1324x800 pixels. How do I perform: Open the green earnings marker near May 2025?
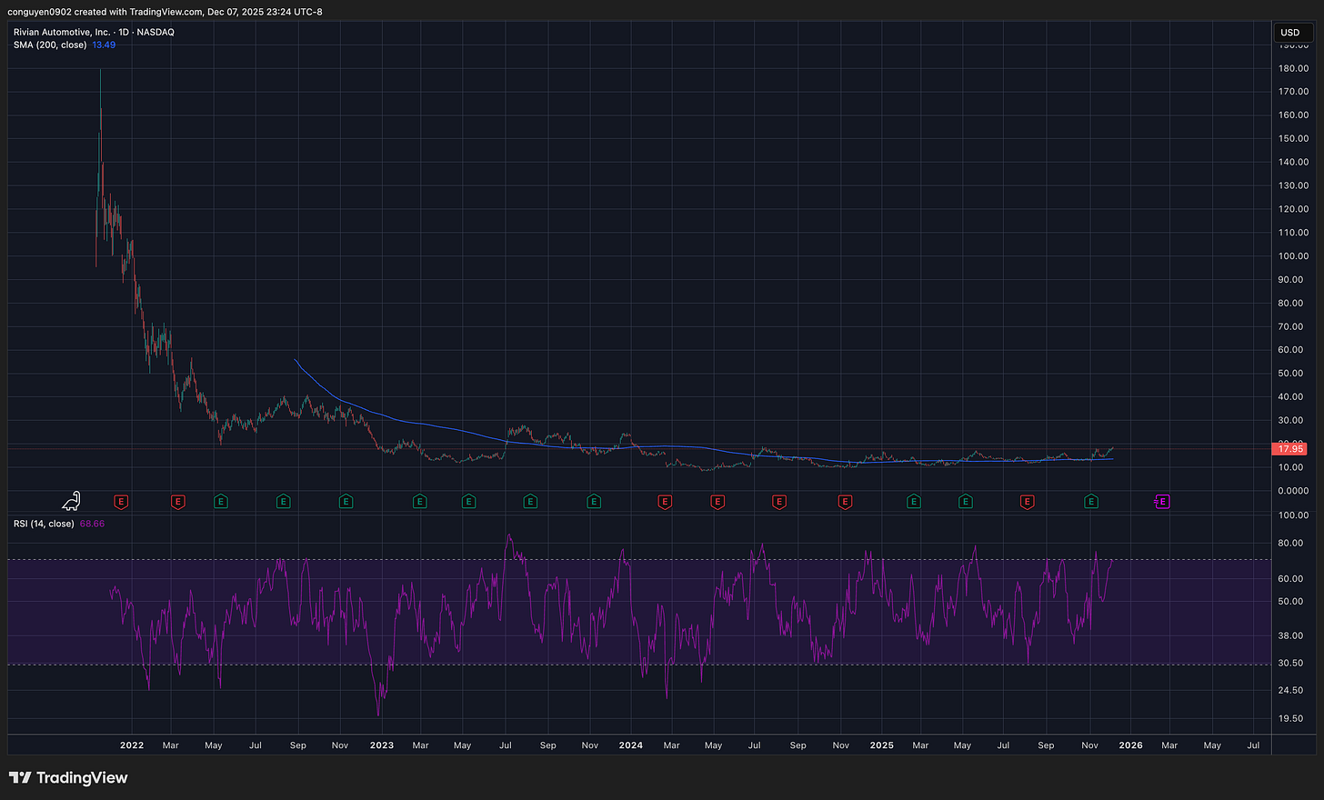[966, 501]
